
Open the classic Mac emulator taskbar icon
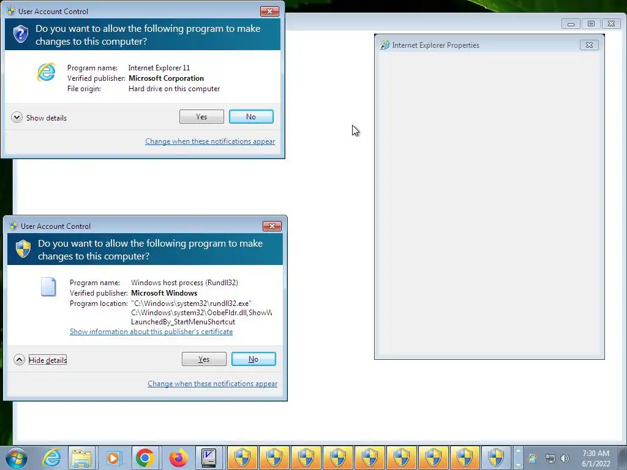(209, 458)
